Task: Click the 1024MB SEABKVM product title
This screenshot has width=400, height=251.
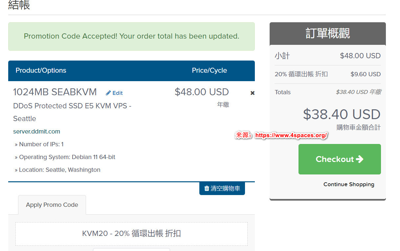Action: (x=55, y=92)
